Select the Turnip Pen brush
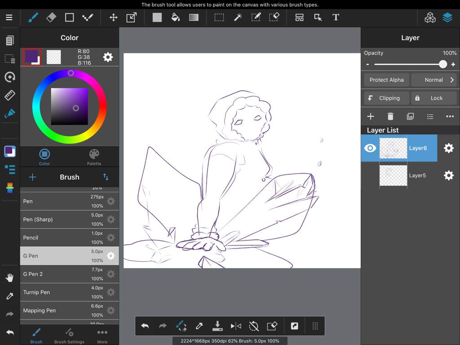The image size is (460, 345). tap(70, 292)
